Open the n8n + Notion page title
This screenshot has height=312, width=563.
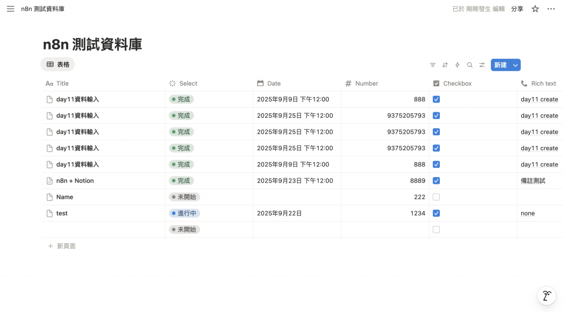[x=75, y=181]
